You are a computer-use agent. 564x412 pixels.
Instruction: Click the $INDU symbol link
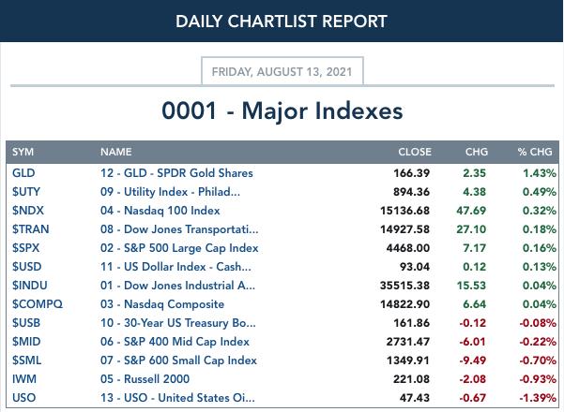click(x=30, y=286)
